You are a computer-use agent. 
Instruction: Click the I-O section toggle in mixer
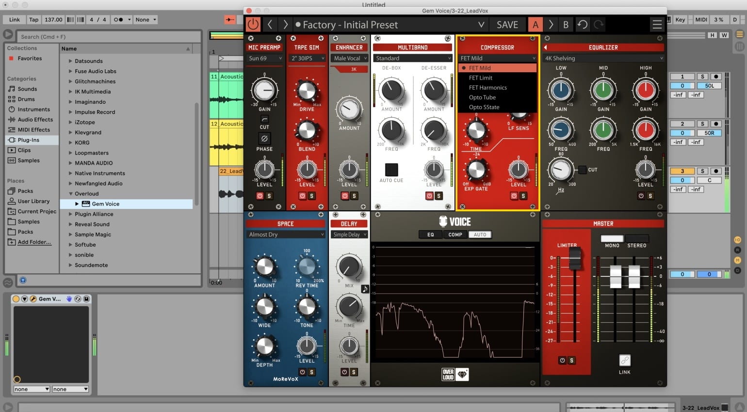click(738, 240)
